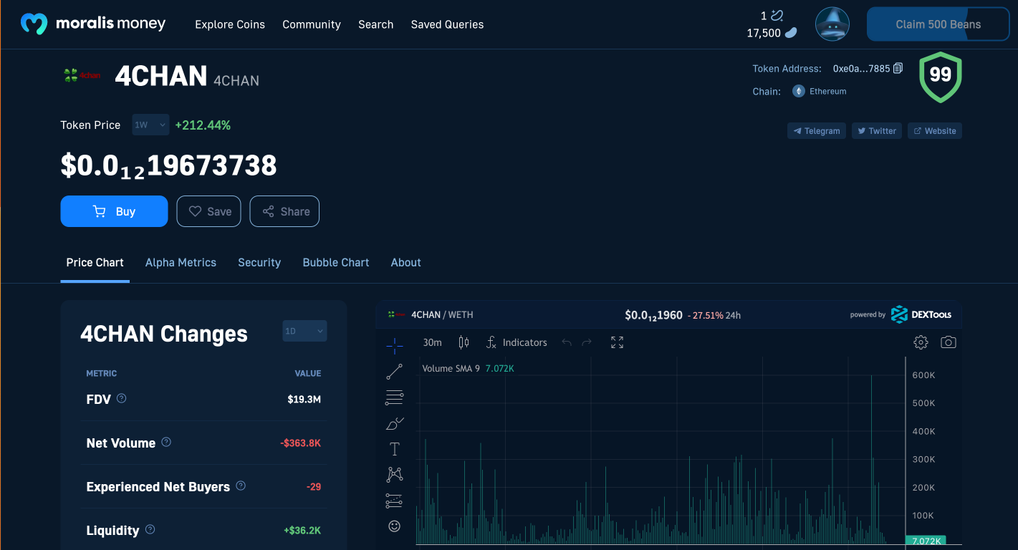Switch to the Bubble Chart tab
The width and height of the screenshot is (1018, 550).
coord(336,263)
